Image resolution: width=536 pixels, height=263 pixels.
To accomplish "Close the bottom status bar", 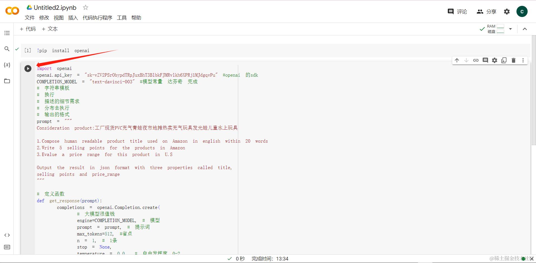I will pyautogui.click(x=532, y=259).
